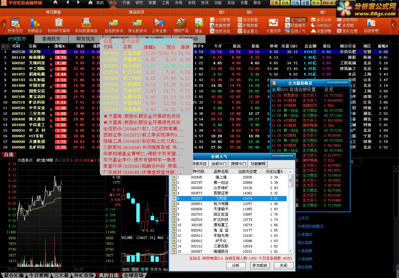Open the 机构股票精选 icon

pyautogui.click(x=86, y=25)
